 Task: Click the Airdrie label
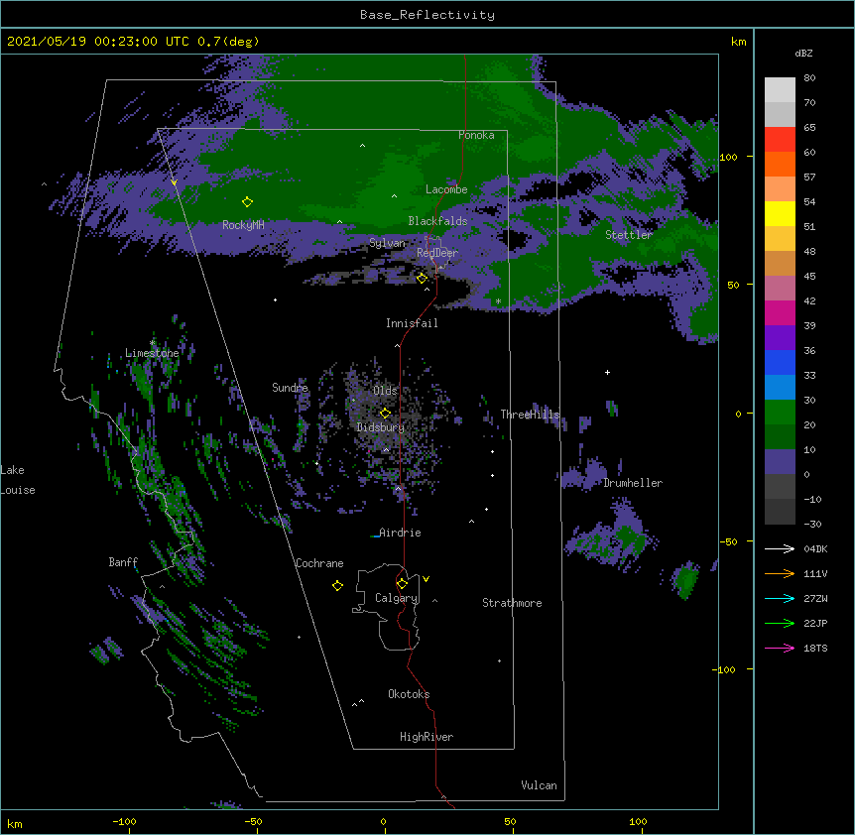pyautogui.click(x=400, y=534)
